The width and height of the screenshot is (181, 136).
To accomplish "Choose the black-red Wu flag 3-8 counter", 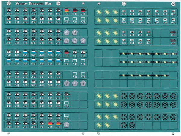I will coord(75,12).
